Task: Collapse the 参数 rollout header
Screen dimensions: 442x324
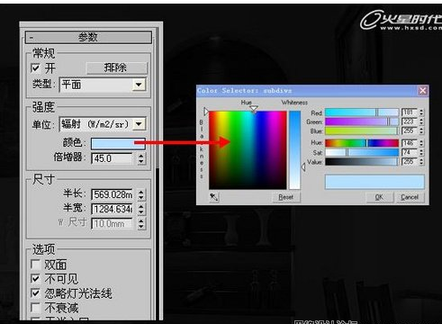Action: point(88,38)
